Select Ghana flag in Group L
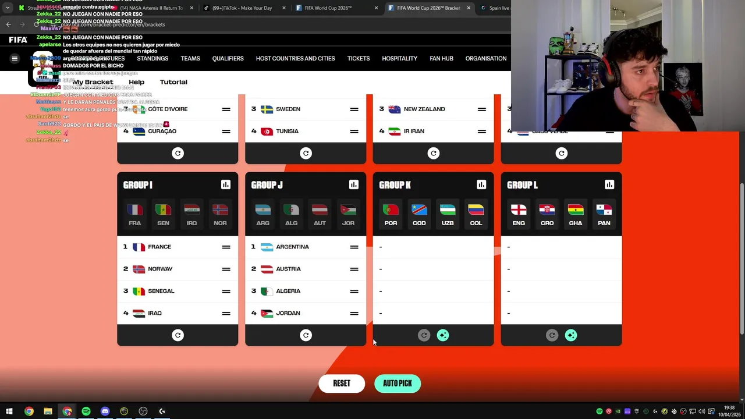This screenshot has height=419, width=745. 576,214
